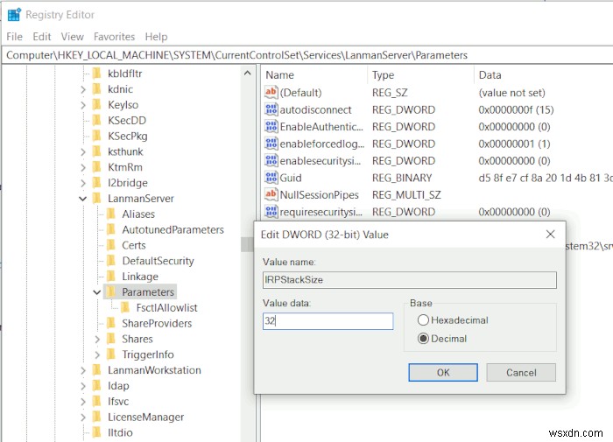This screenshot has height=442, width=613.
Task: Click the NullSessionPipes multi-string icon
Action: click(x=271, y=194)
